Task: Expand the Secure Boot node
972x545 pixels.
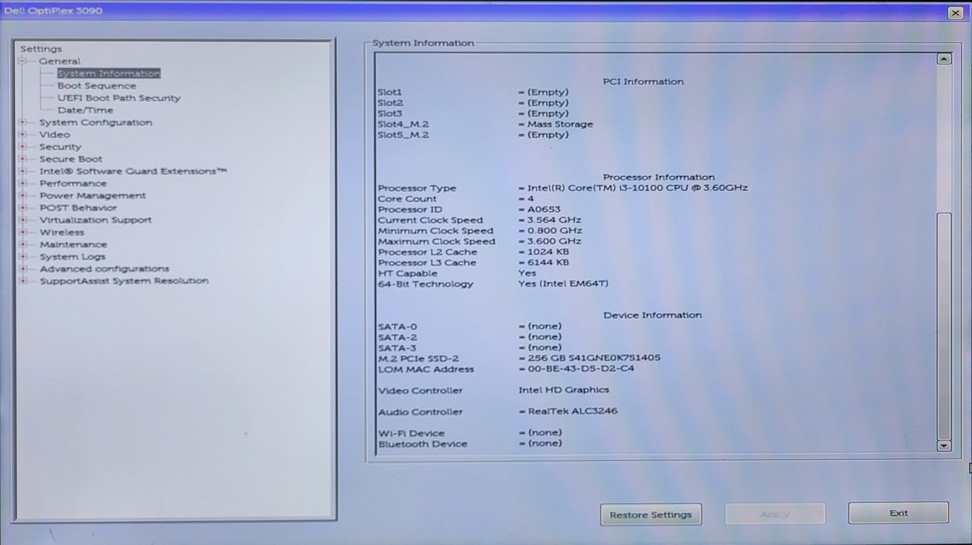Action: pyautogui.click(x=23, y=159)
